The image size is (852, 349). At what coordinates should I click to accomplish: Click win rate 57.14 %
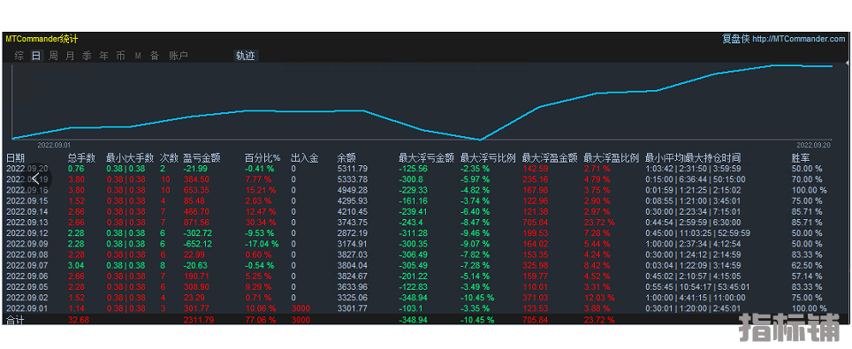click(x=807, y=276)
